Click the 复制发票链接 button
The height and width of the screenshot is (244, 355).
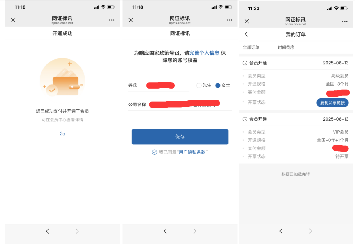click(x=332, y=103)
